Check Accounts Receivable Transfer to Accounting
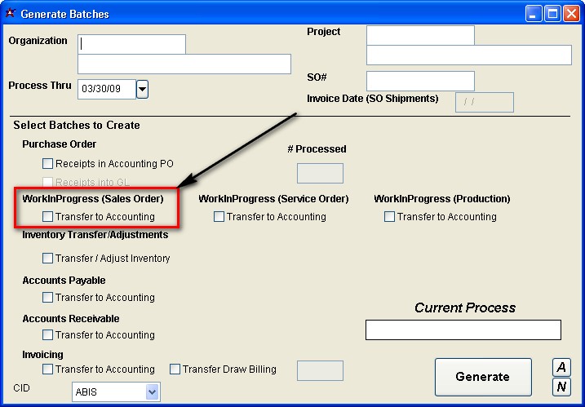This screenshot has width=585, height=407. [x=48, y=335]
